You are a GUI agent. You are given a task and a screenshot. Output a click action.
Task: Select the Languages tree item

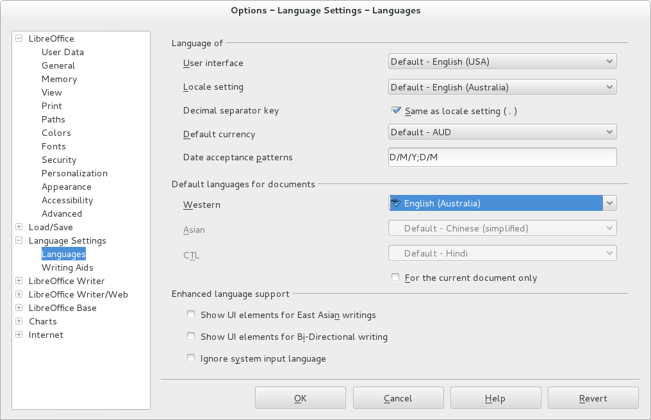(x=63, y=254)
